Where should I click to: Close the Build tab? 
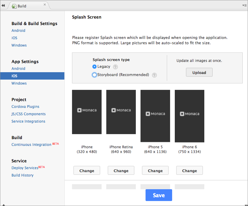[45, 5]
